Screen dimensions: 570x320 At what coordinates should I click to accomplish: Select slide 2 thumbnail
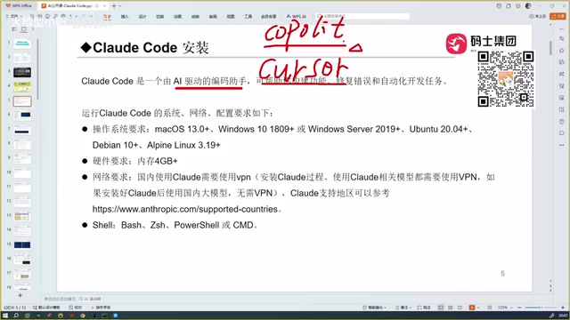click(x=22, y=58)
